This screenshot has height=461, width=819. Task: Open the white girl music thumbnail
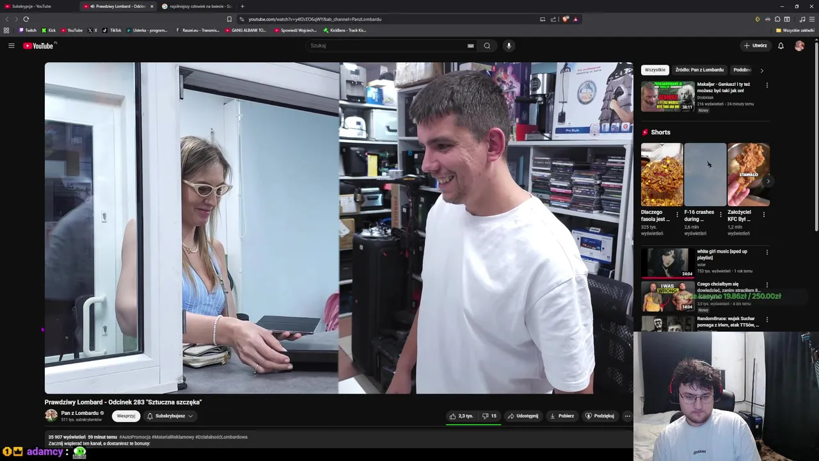[667, 263]
